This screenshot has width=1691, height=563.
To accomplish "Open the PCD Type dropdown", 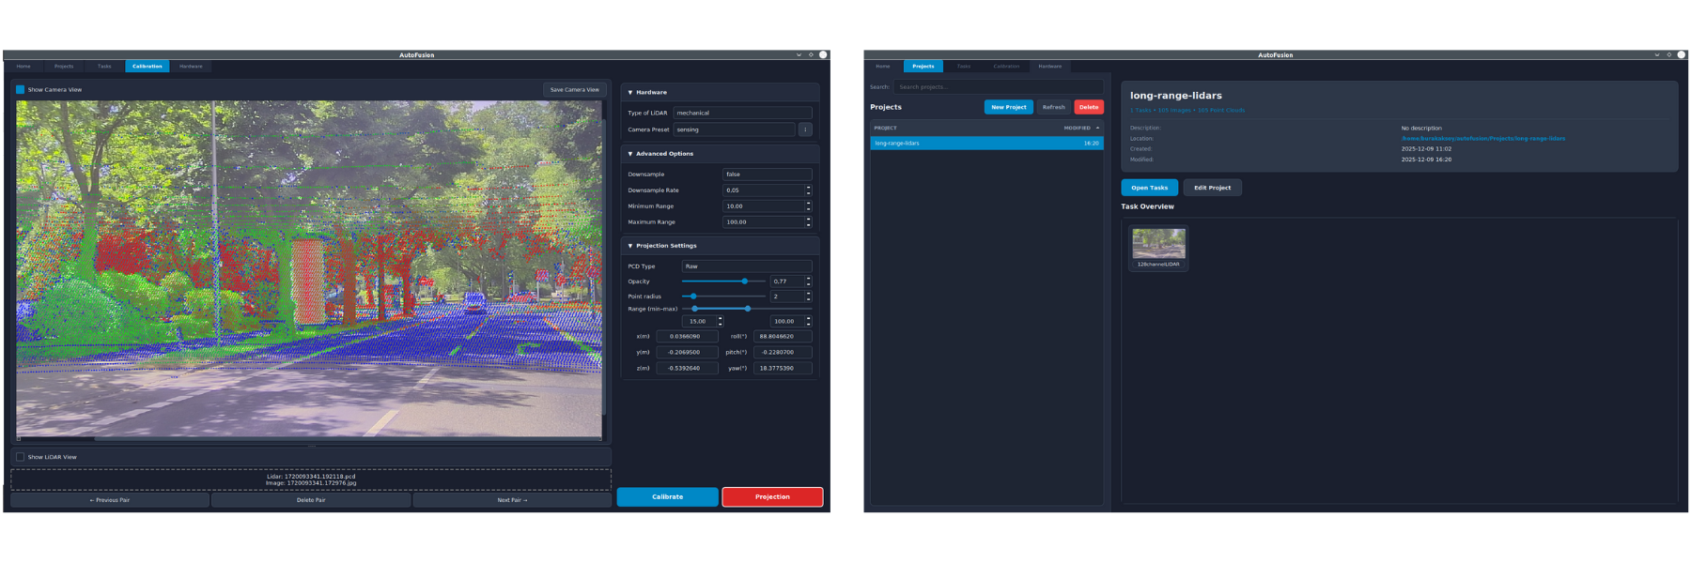I will [746, 266].
